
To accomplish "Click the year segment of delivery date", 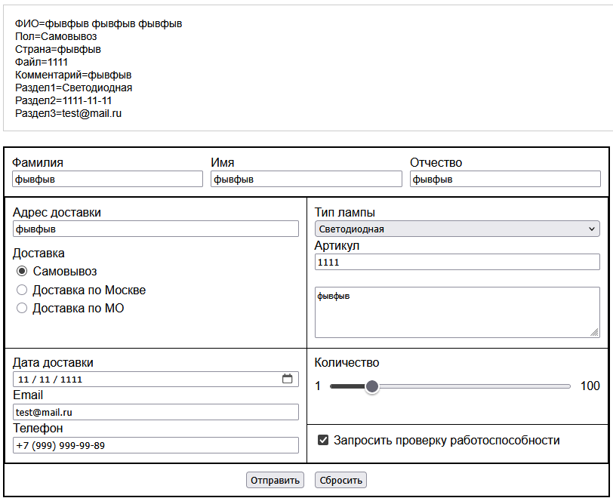I will coord(72,380).
